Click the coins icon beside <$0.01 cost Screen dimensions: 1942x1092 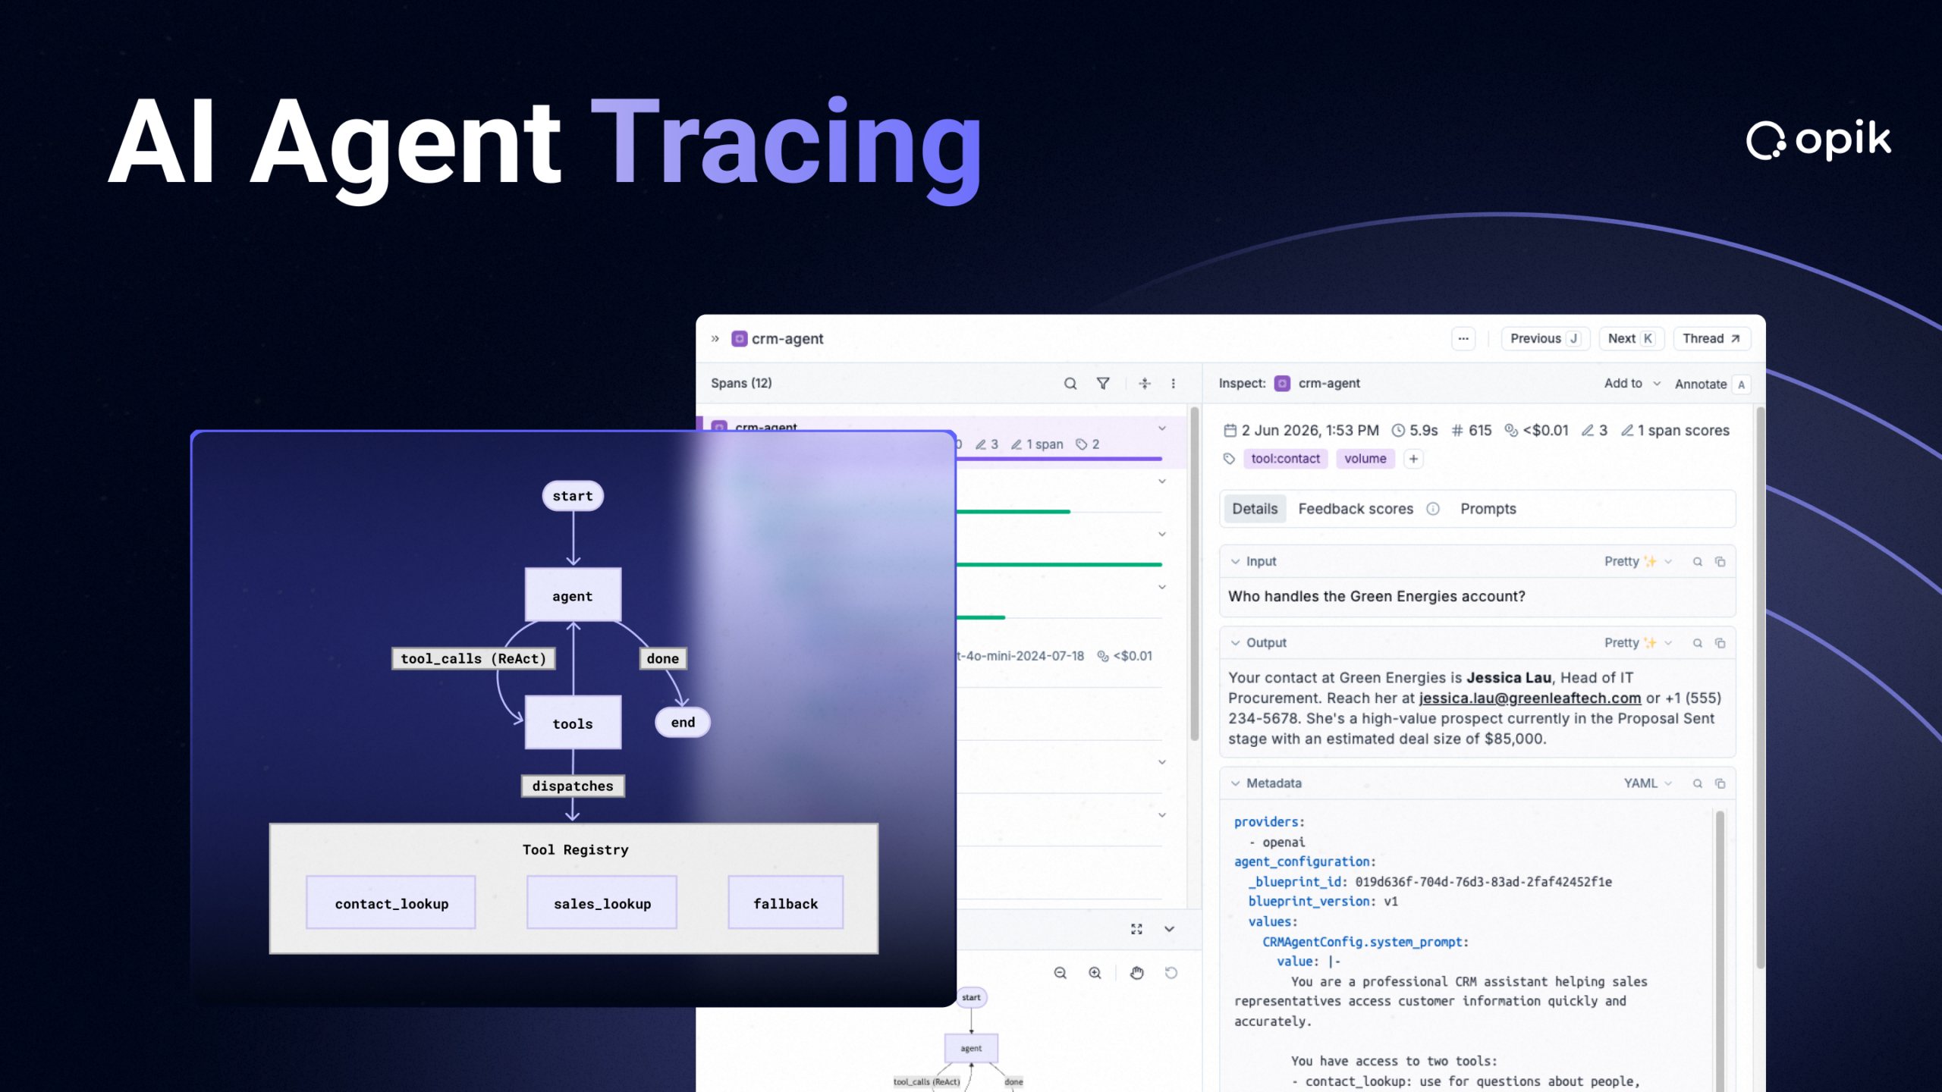pos(1511,431)
